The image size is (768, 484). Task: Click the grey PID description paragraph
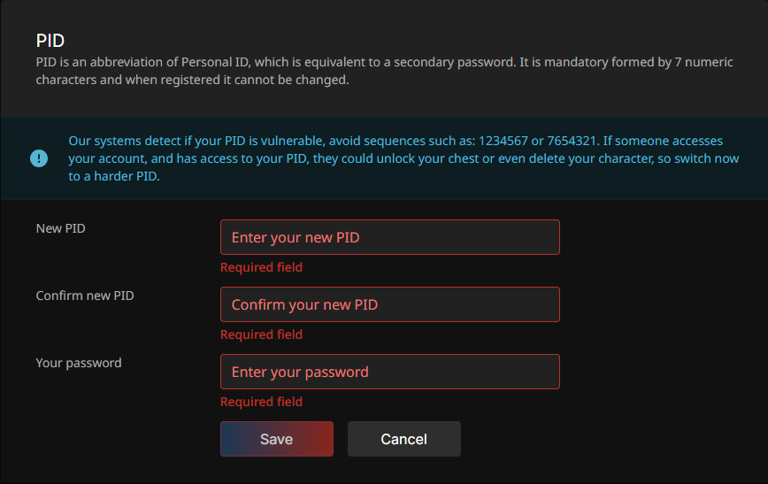click(x=354, y=72)
